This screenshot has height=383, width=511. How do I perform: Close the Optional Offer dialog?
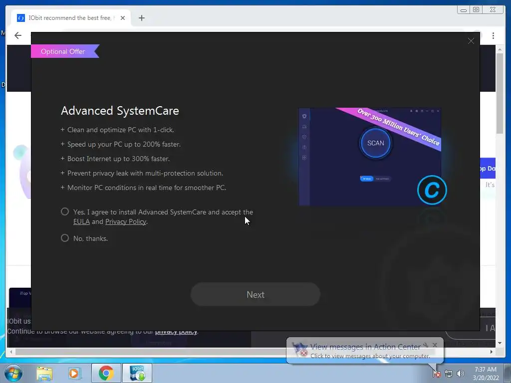tap(471, 41)
